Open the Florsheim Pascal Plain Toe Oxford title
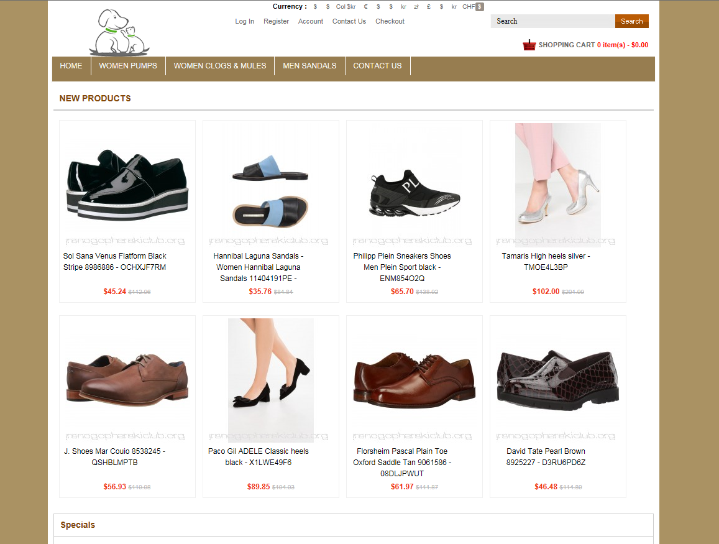Viewport: 719px width, 544px height. 401,463
